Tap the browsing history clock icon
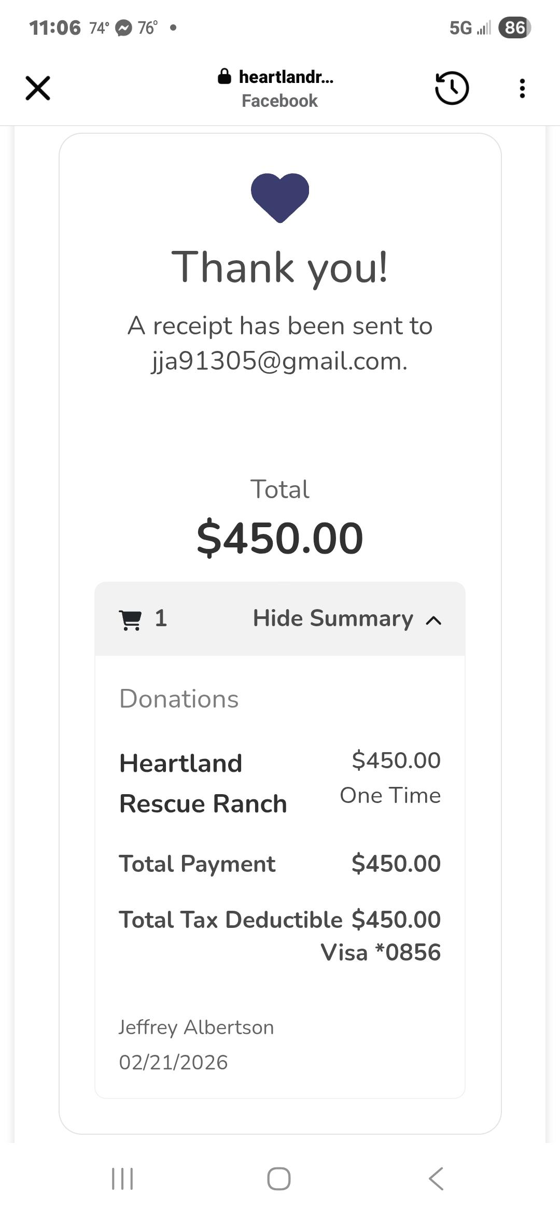 click(x=452, y=88)
